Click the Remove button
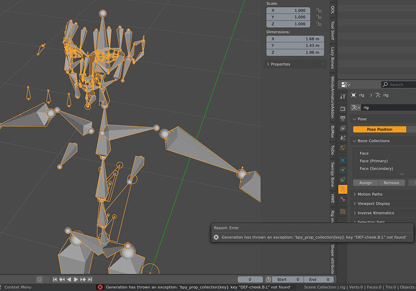This screenshot has width=416, height=291. pyautogui.click(x=391, y=183)
